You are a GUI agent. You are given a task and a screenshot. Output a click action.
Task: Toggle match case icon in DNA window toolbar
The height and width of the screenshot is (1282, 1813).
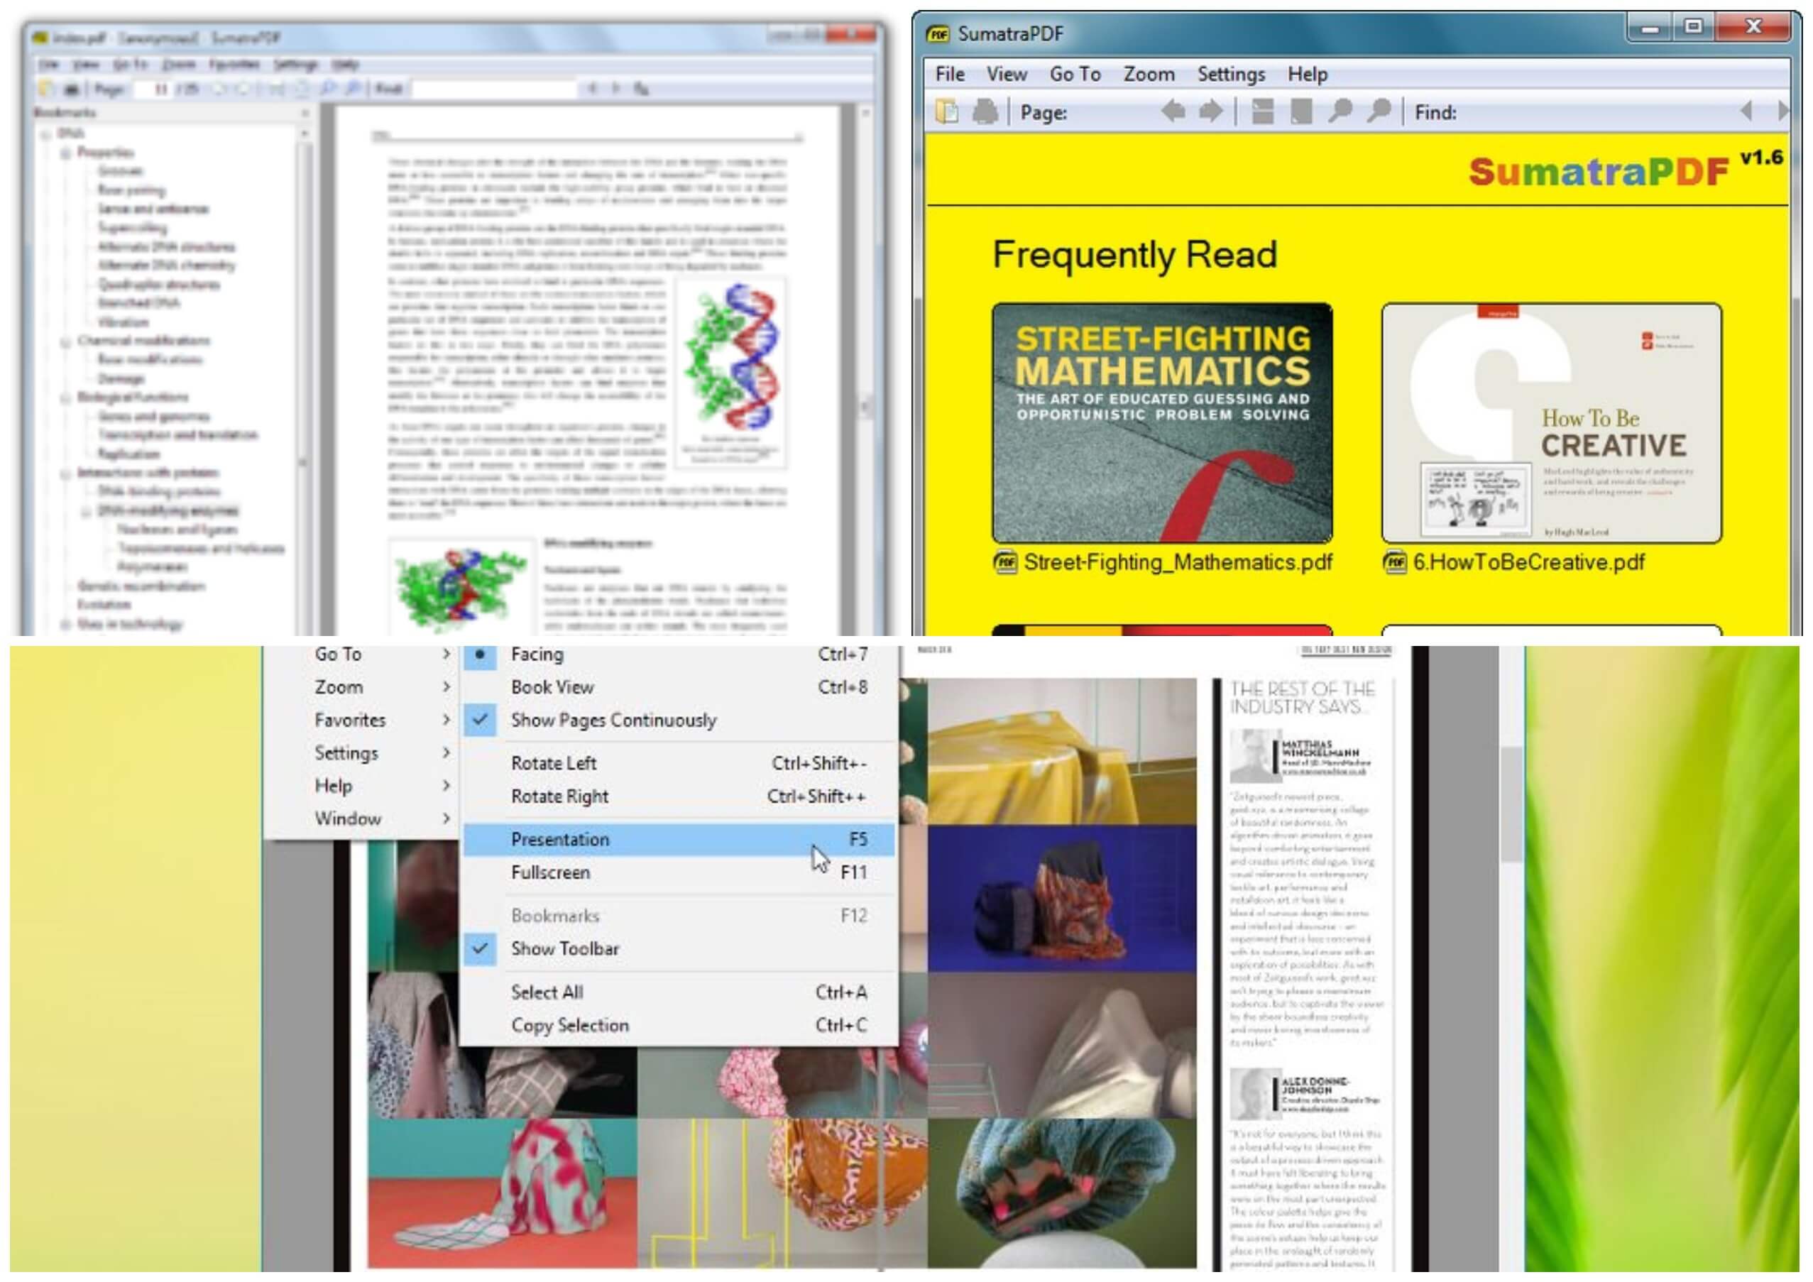click(641, 89)
